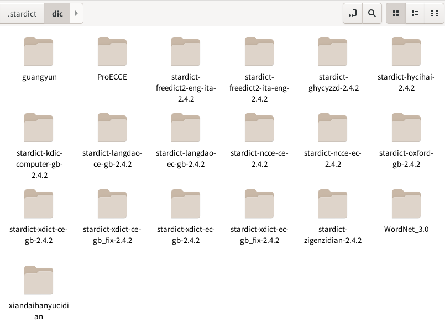Click the ProECCE folder name label
The width and height of the screenshot is (445, 323).
click(x=112, y=77)
